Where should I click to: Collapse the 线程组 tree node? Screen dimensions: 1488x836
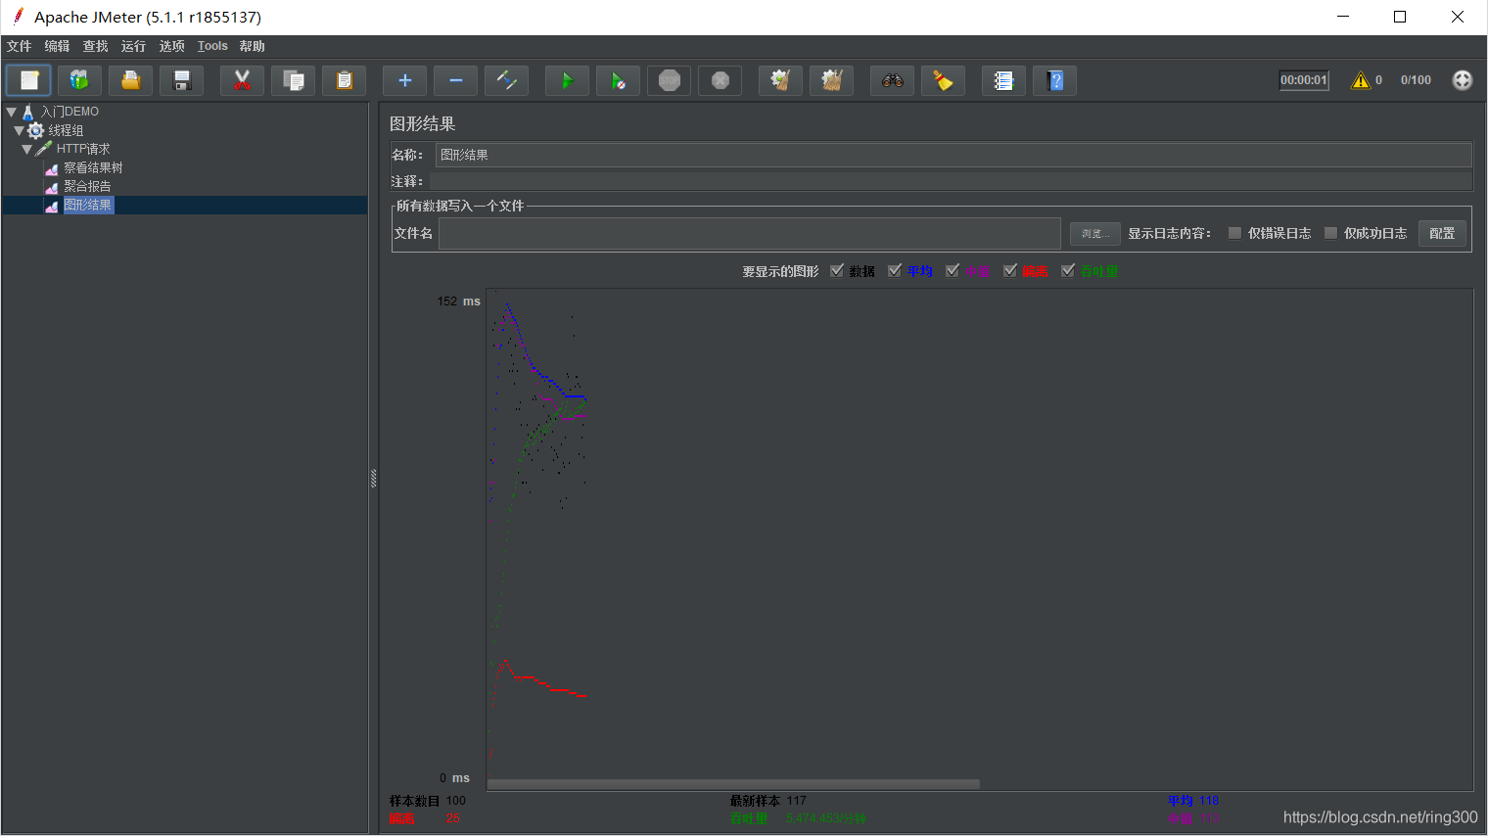[19, 130]
